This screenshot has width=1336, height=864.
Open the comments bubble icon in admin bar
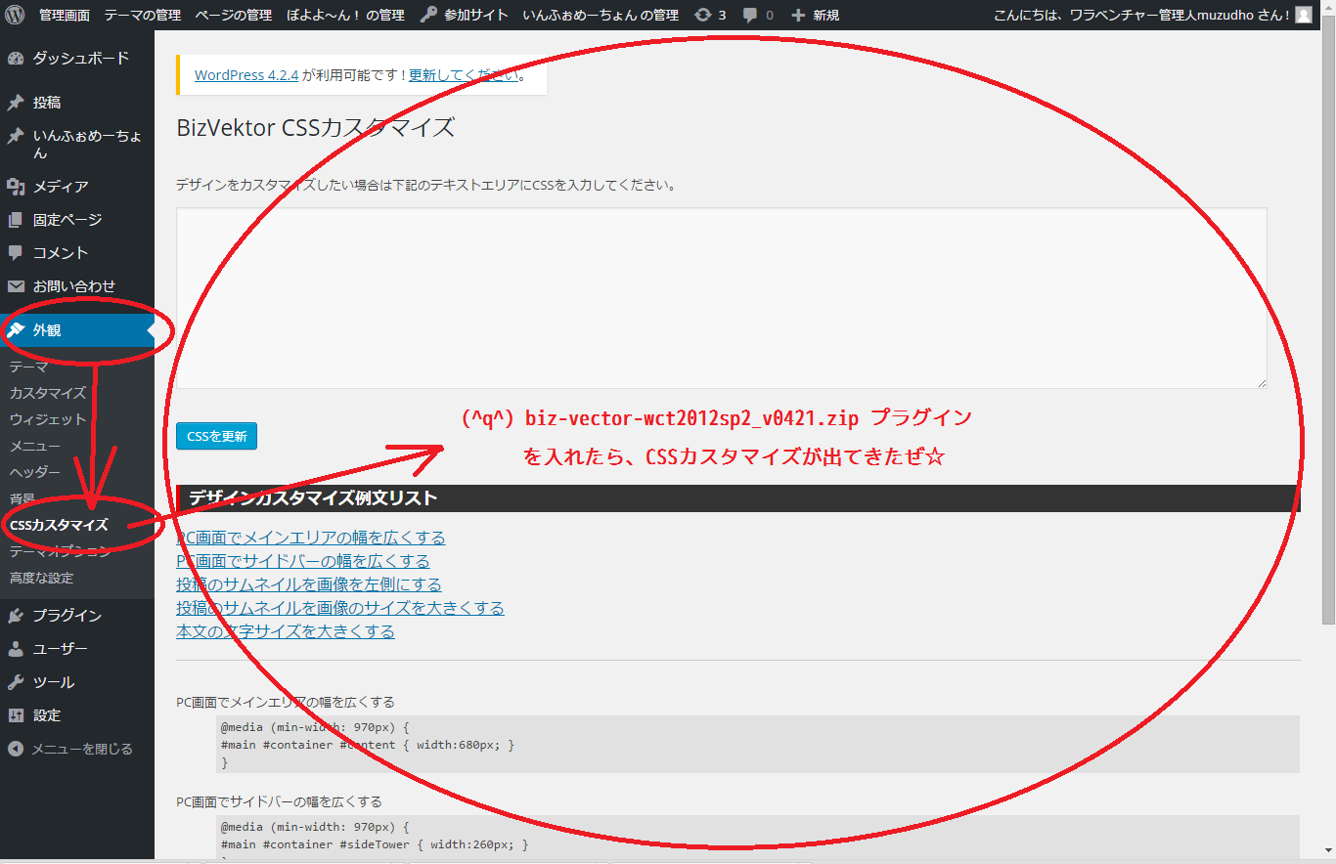coord(750,15)
